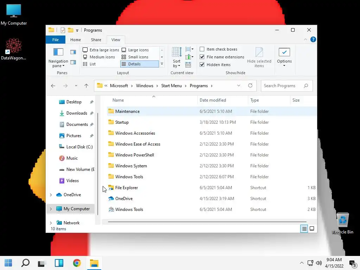Open the File tab

(56, 40)
